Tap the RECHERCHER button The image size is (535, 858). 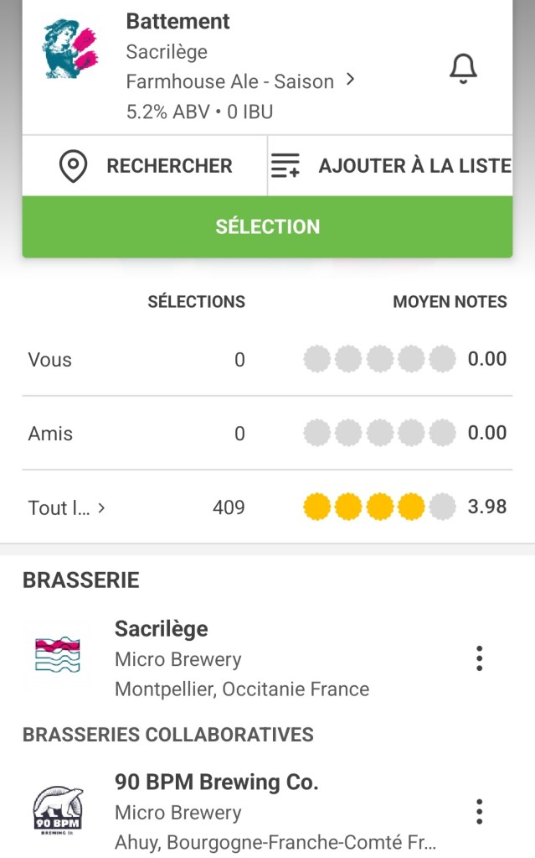(168, 166)
